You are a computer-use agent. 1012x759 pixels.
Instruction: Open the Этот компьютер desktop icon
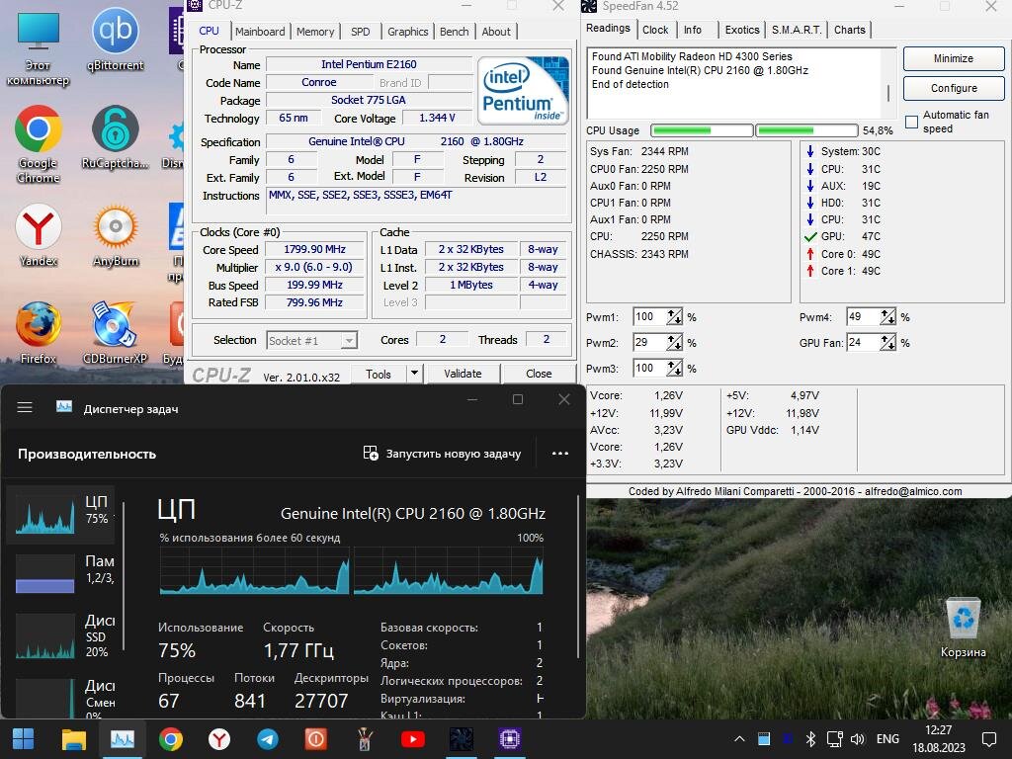click(39, 48)
